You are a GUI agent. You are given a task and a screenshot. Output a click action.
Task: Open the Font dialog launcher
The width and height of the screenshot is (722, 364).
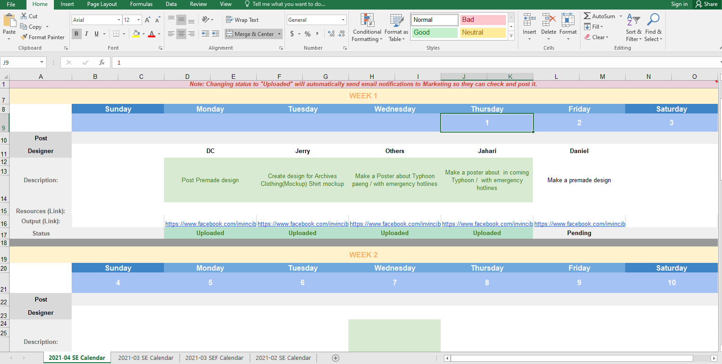(x=160, y=48)
